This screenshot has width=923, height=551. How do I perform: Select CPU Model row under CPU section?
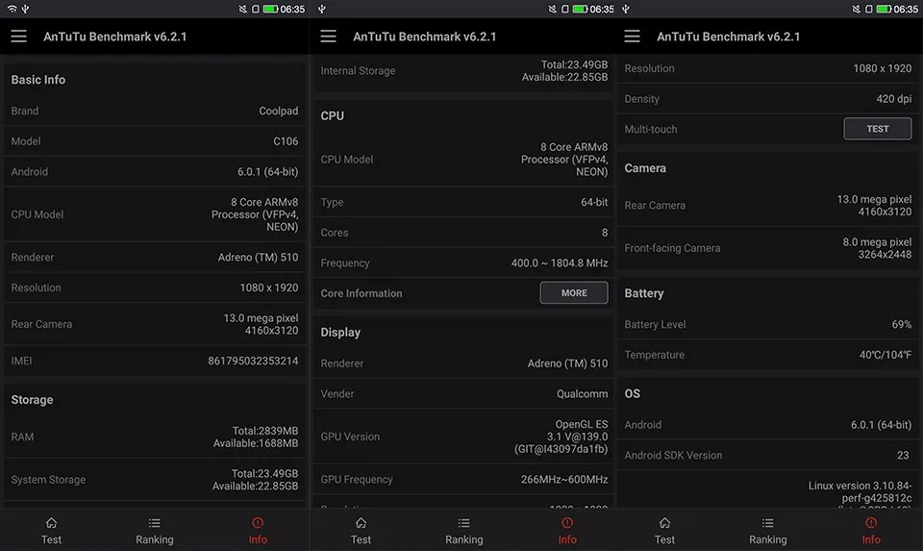tap(463, 159)
